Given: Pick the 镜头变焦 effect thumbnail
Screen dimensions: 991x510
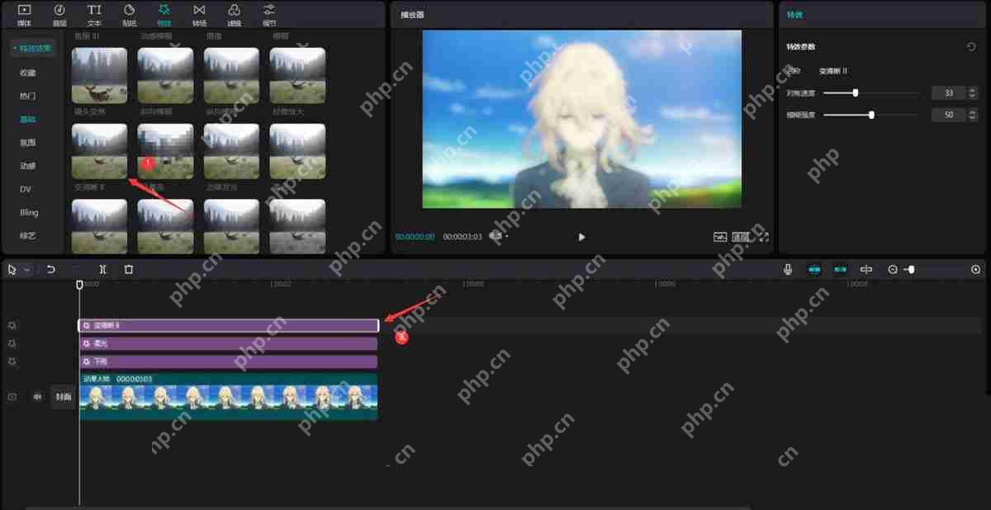Looking at the screenshot, I should coord(99,75).
